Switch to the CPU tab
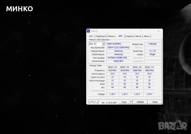Image resolution: width=191 pixels, height=134 pixels. pos(91,36)
